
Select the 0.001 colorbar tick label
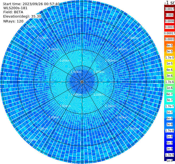[170, 15]
